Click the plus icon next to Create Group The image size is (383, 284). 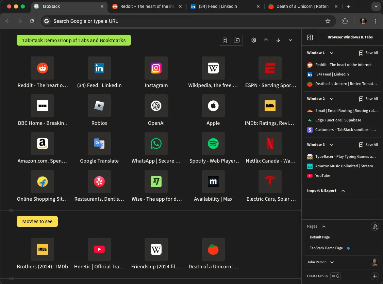coord(374,276)
